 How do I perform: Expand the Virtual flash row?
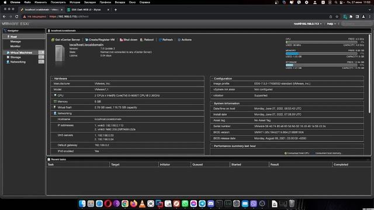click(52, 107)
